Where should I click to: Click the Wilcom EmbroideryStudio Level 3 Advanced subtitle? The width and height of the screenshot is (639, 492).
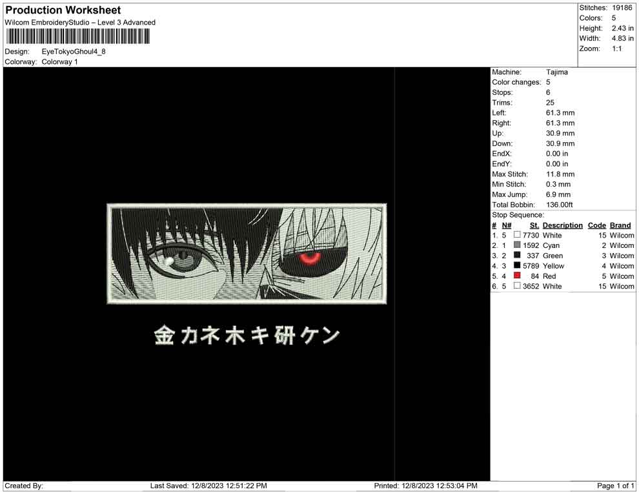click(x=80, y=23)
